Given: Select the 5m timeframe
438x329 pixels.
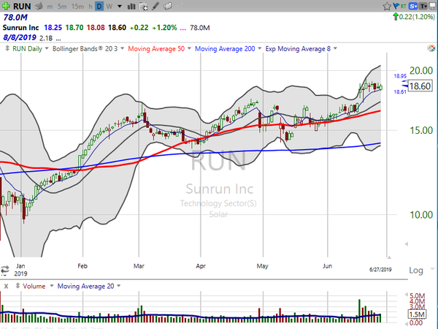Looking at the screenshot, I should [62, 6].
